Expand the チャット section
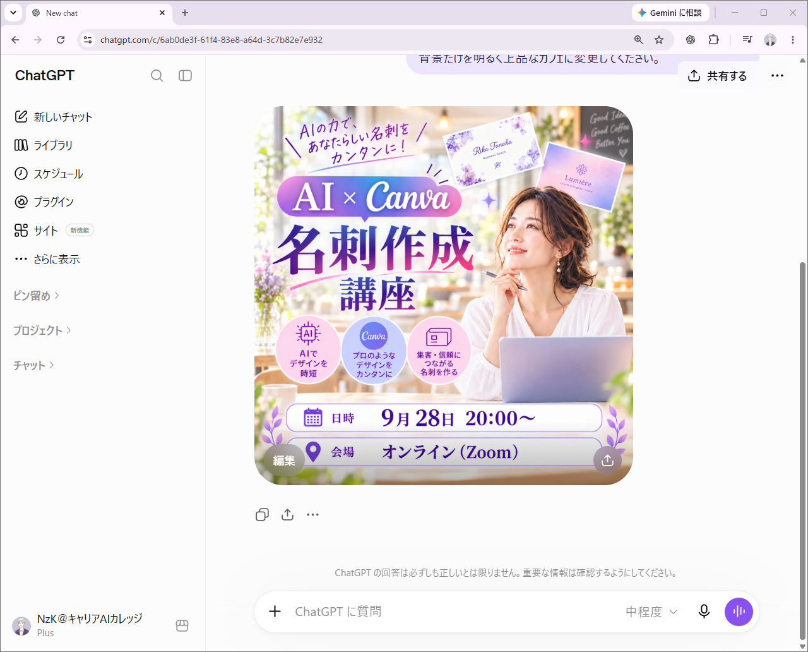 [x=33, y=365]
